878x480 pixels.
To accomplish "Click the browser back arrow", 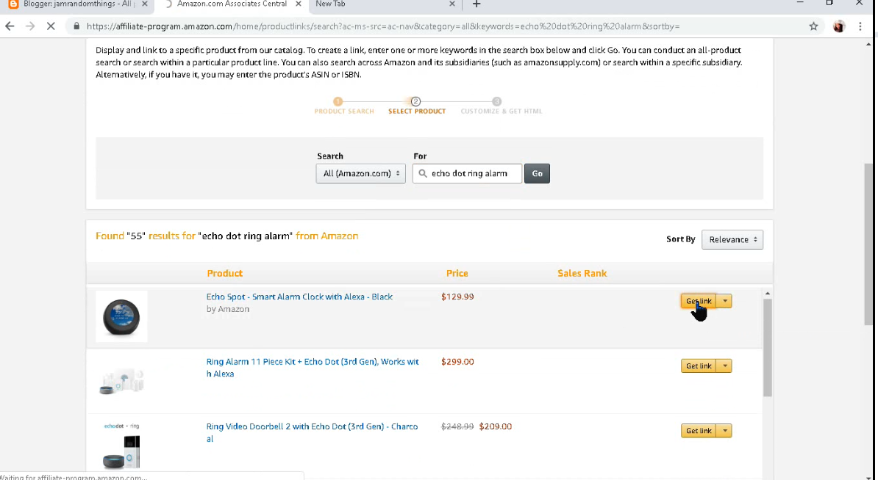I will pyautogui.click(x=10, y=26).
